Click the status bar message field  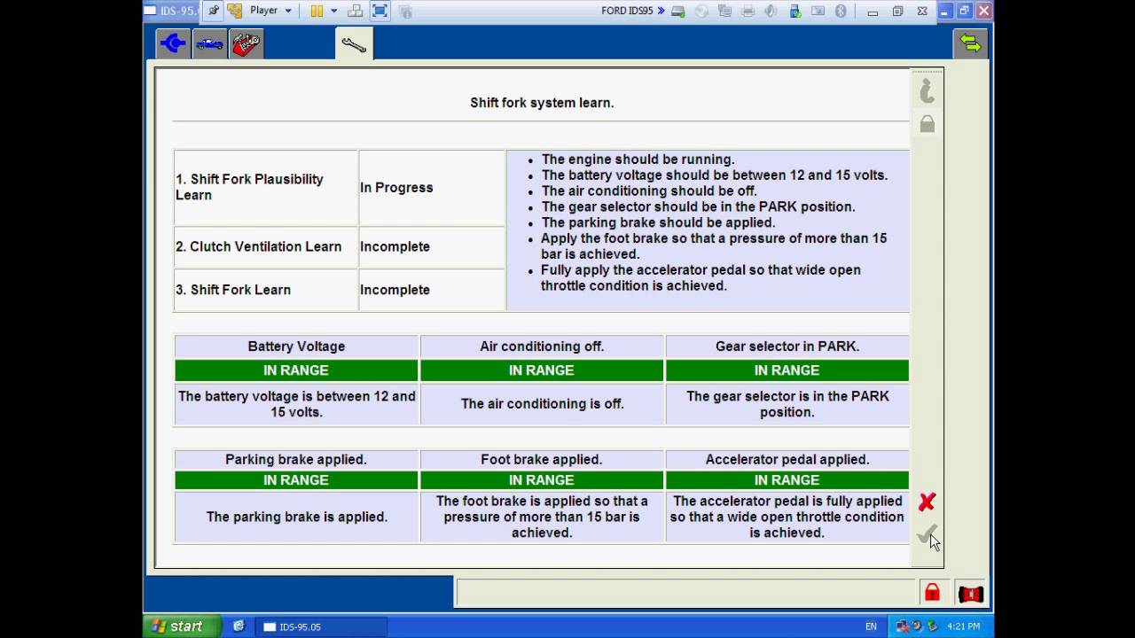(x=687, y=593)
